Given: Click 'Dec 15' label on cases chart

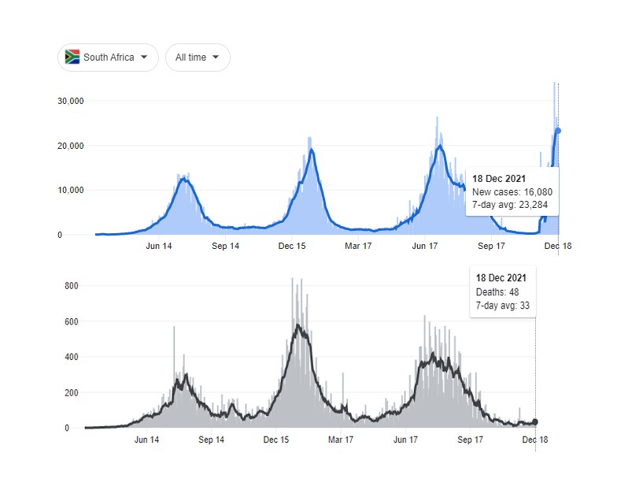Looking at the screenshot, I should click(x=291, y=246).
